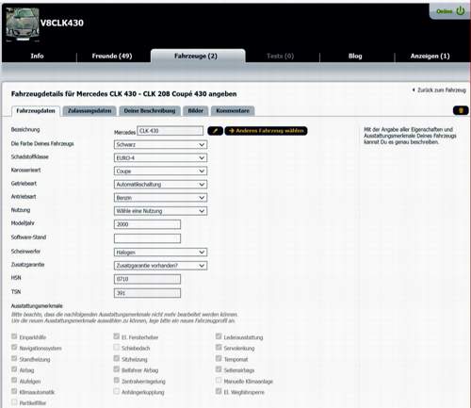This screenshot has height=408, width=471.
Task: Click the yellow trash delete icon
Action: click(x=461, y=110)
